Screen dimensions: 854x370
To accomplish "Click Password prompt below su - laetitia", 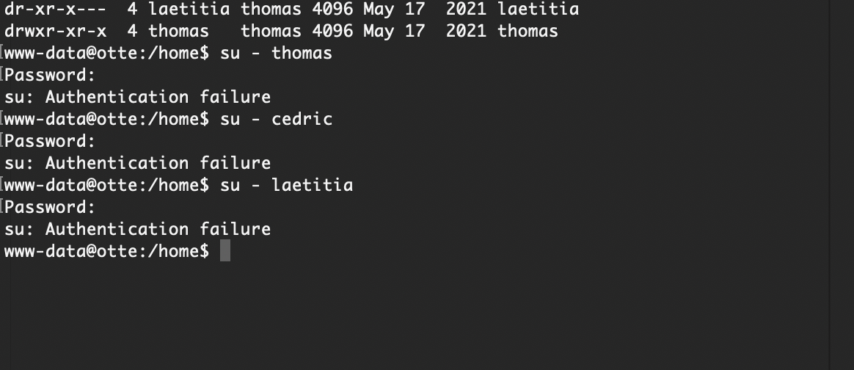I will [x=50, y=207].
